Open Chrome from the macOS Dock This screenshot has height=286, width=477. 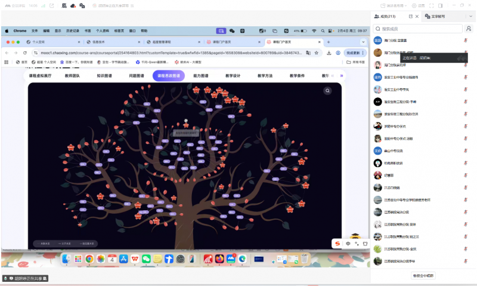click(x=89, y=259)
